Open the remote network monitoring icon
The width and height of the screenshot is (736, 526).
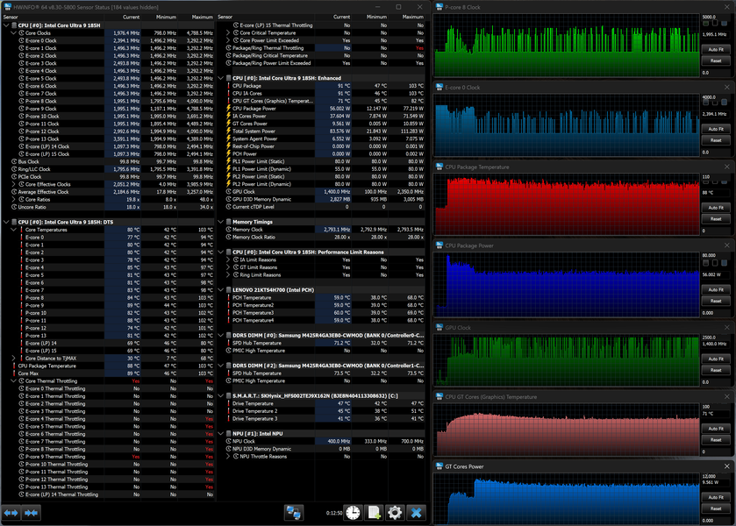tap(294, 513)
